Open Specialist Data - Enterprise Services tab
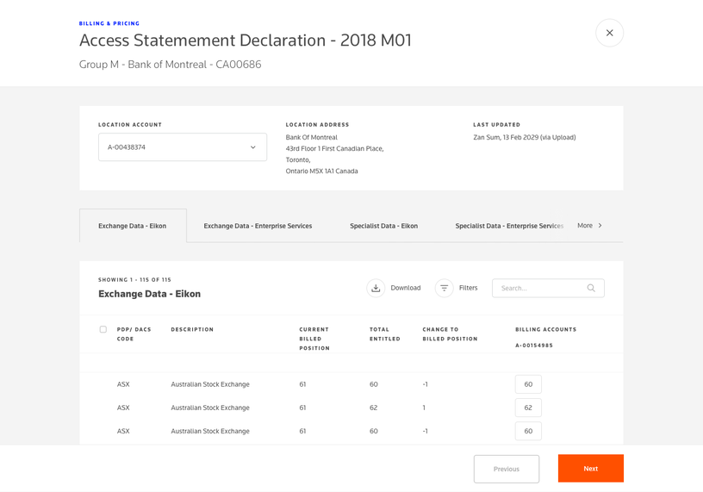The height and width of the screenshot is (492, 703). [509, 226]
